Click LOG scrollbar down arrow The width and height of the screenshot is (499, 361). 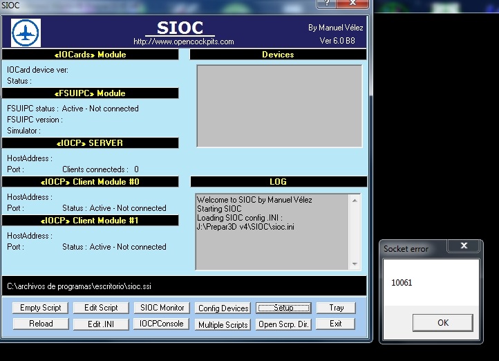pyautogui.click(x=355, y=264)
